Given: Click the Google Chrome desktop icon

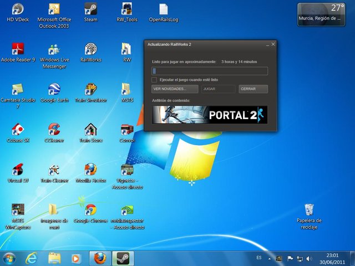Looking at the screenshot, I should [x=90, y=211].
